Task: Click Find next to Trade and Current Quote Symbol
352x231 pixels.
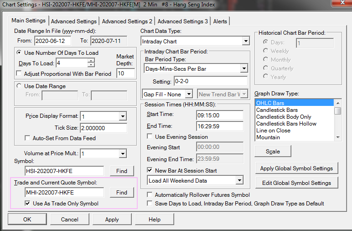Action: point(122,192)
